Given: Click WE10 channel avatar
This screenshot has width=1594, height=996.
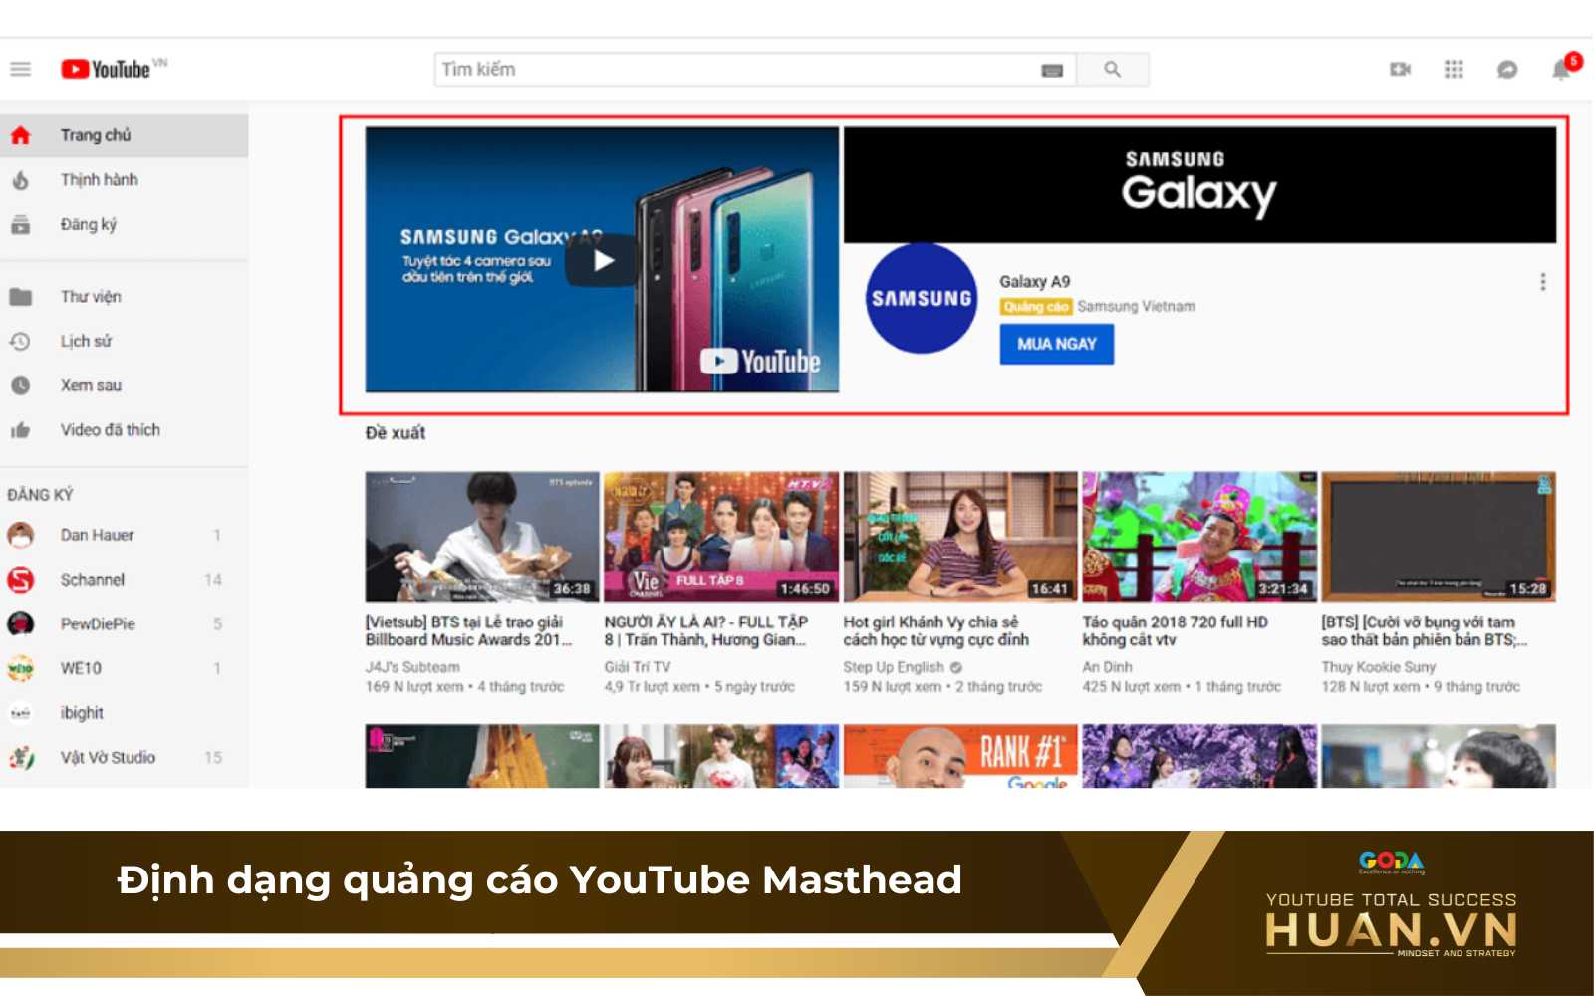Looking at the screenshot, I should pos(21,668).
